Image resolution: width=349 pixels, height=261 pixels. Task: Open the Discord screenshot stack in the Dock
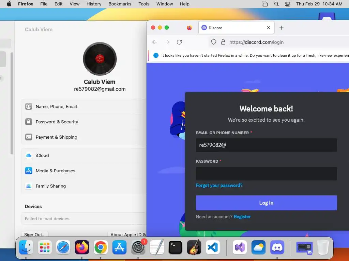click(304, 248)
